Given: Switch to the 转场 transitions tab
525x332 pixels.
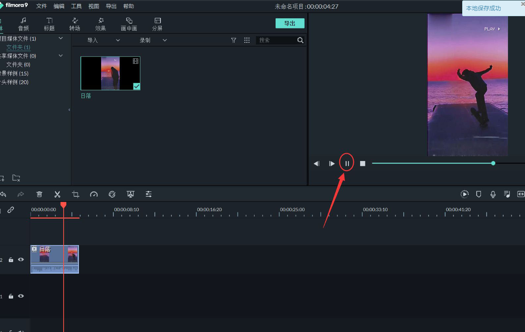Looking at the screenshot, I should click(75, 23).
